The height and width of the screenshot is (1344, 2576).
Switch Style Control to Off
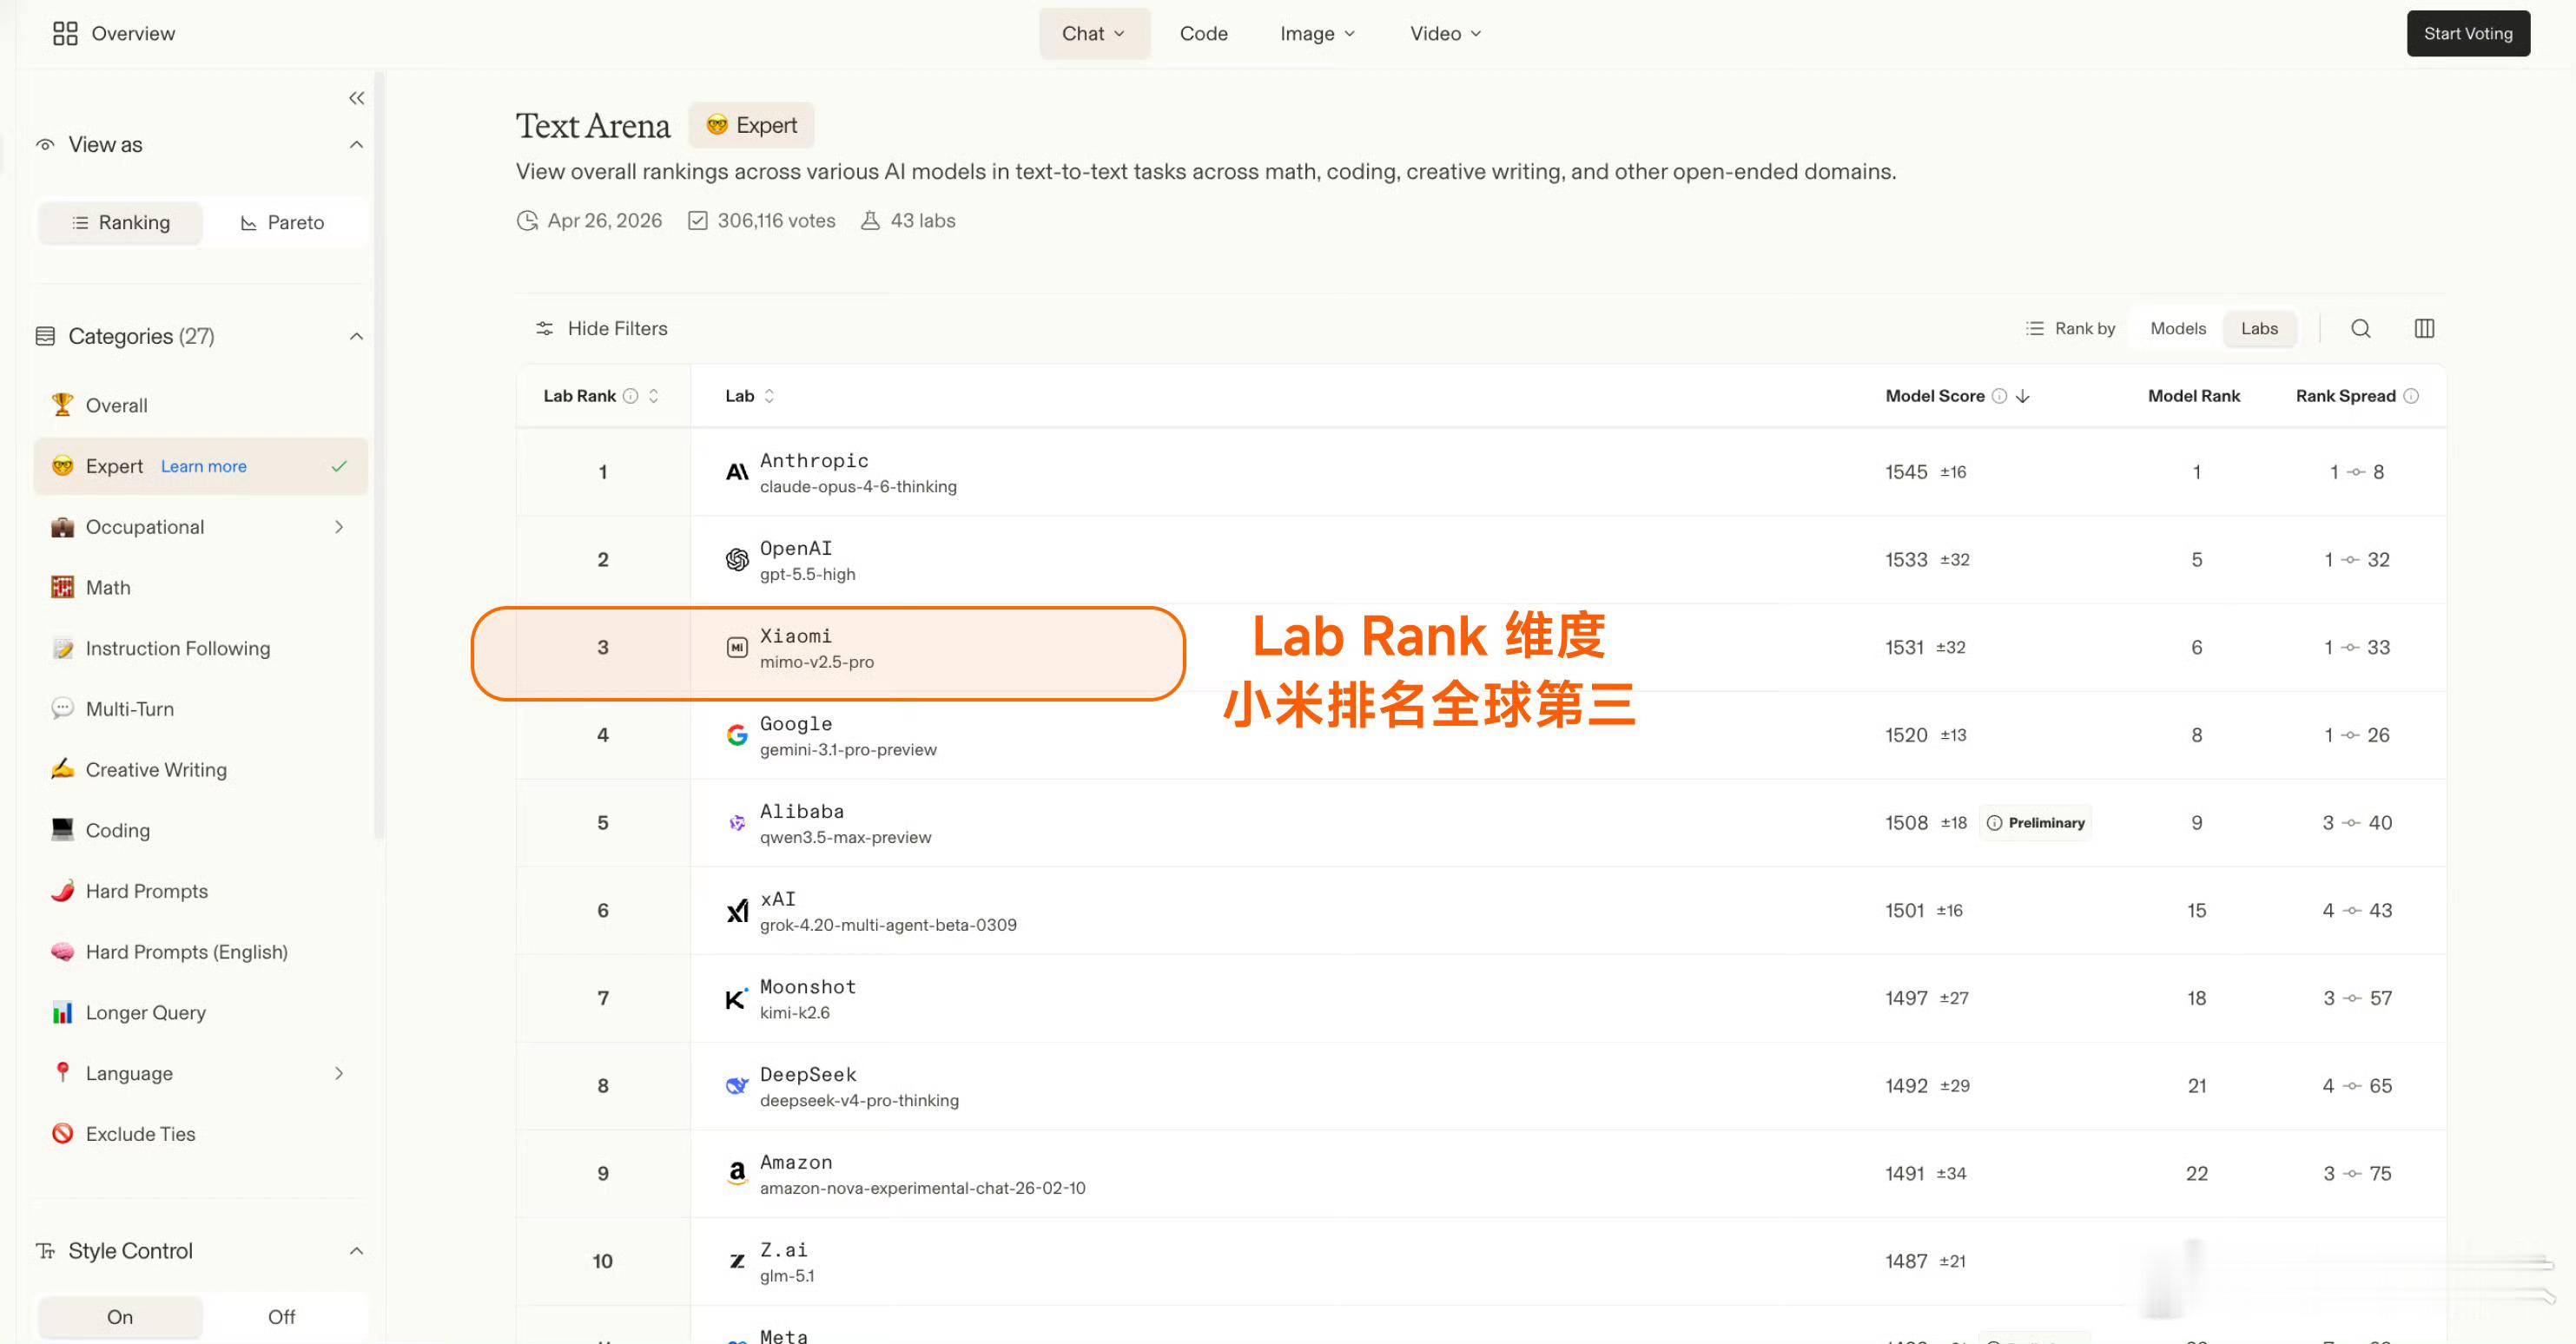pos(281,1316)
